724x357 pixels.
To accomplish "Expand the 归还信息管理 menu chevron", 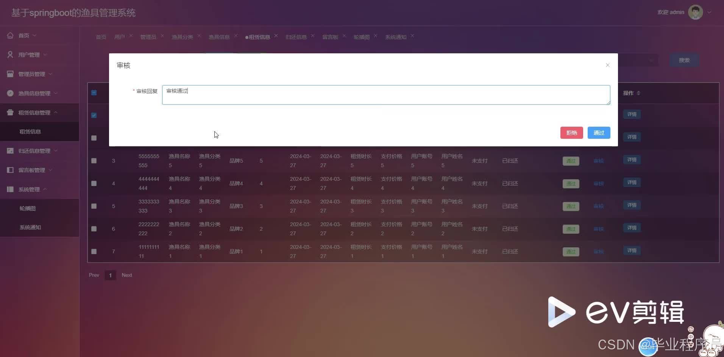I will pyautogui.click(x=56, y=151).
